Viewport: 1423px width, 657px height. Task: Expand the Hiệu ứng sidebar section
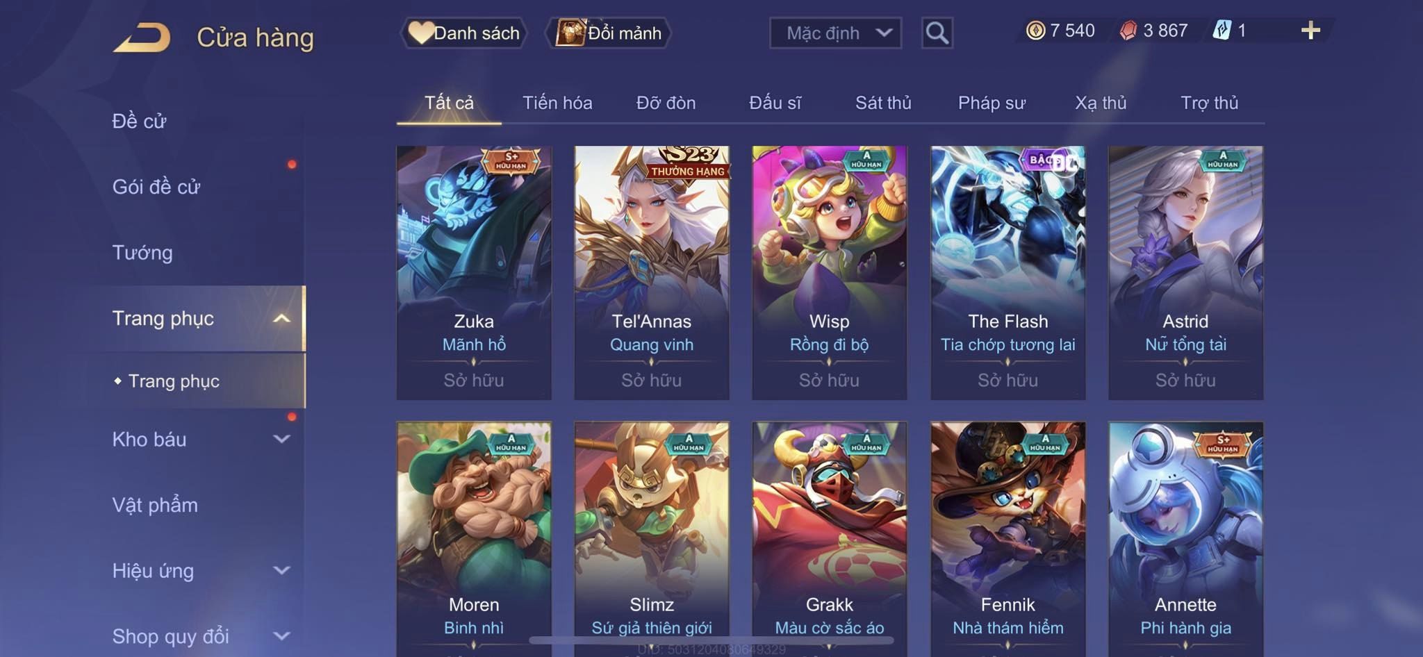[x=281, y=571]
